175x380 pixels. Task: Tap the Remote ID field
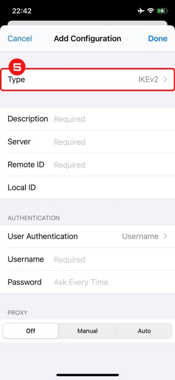tap(87, 165)
